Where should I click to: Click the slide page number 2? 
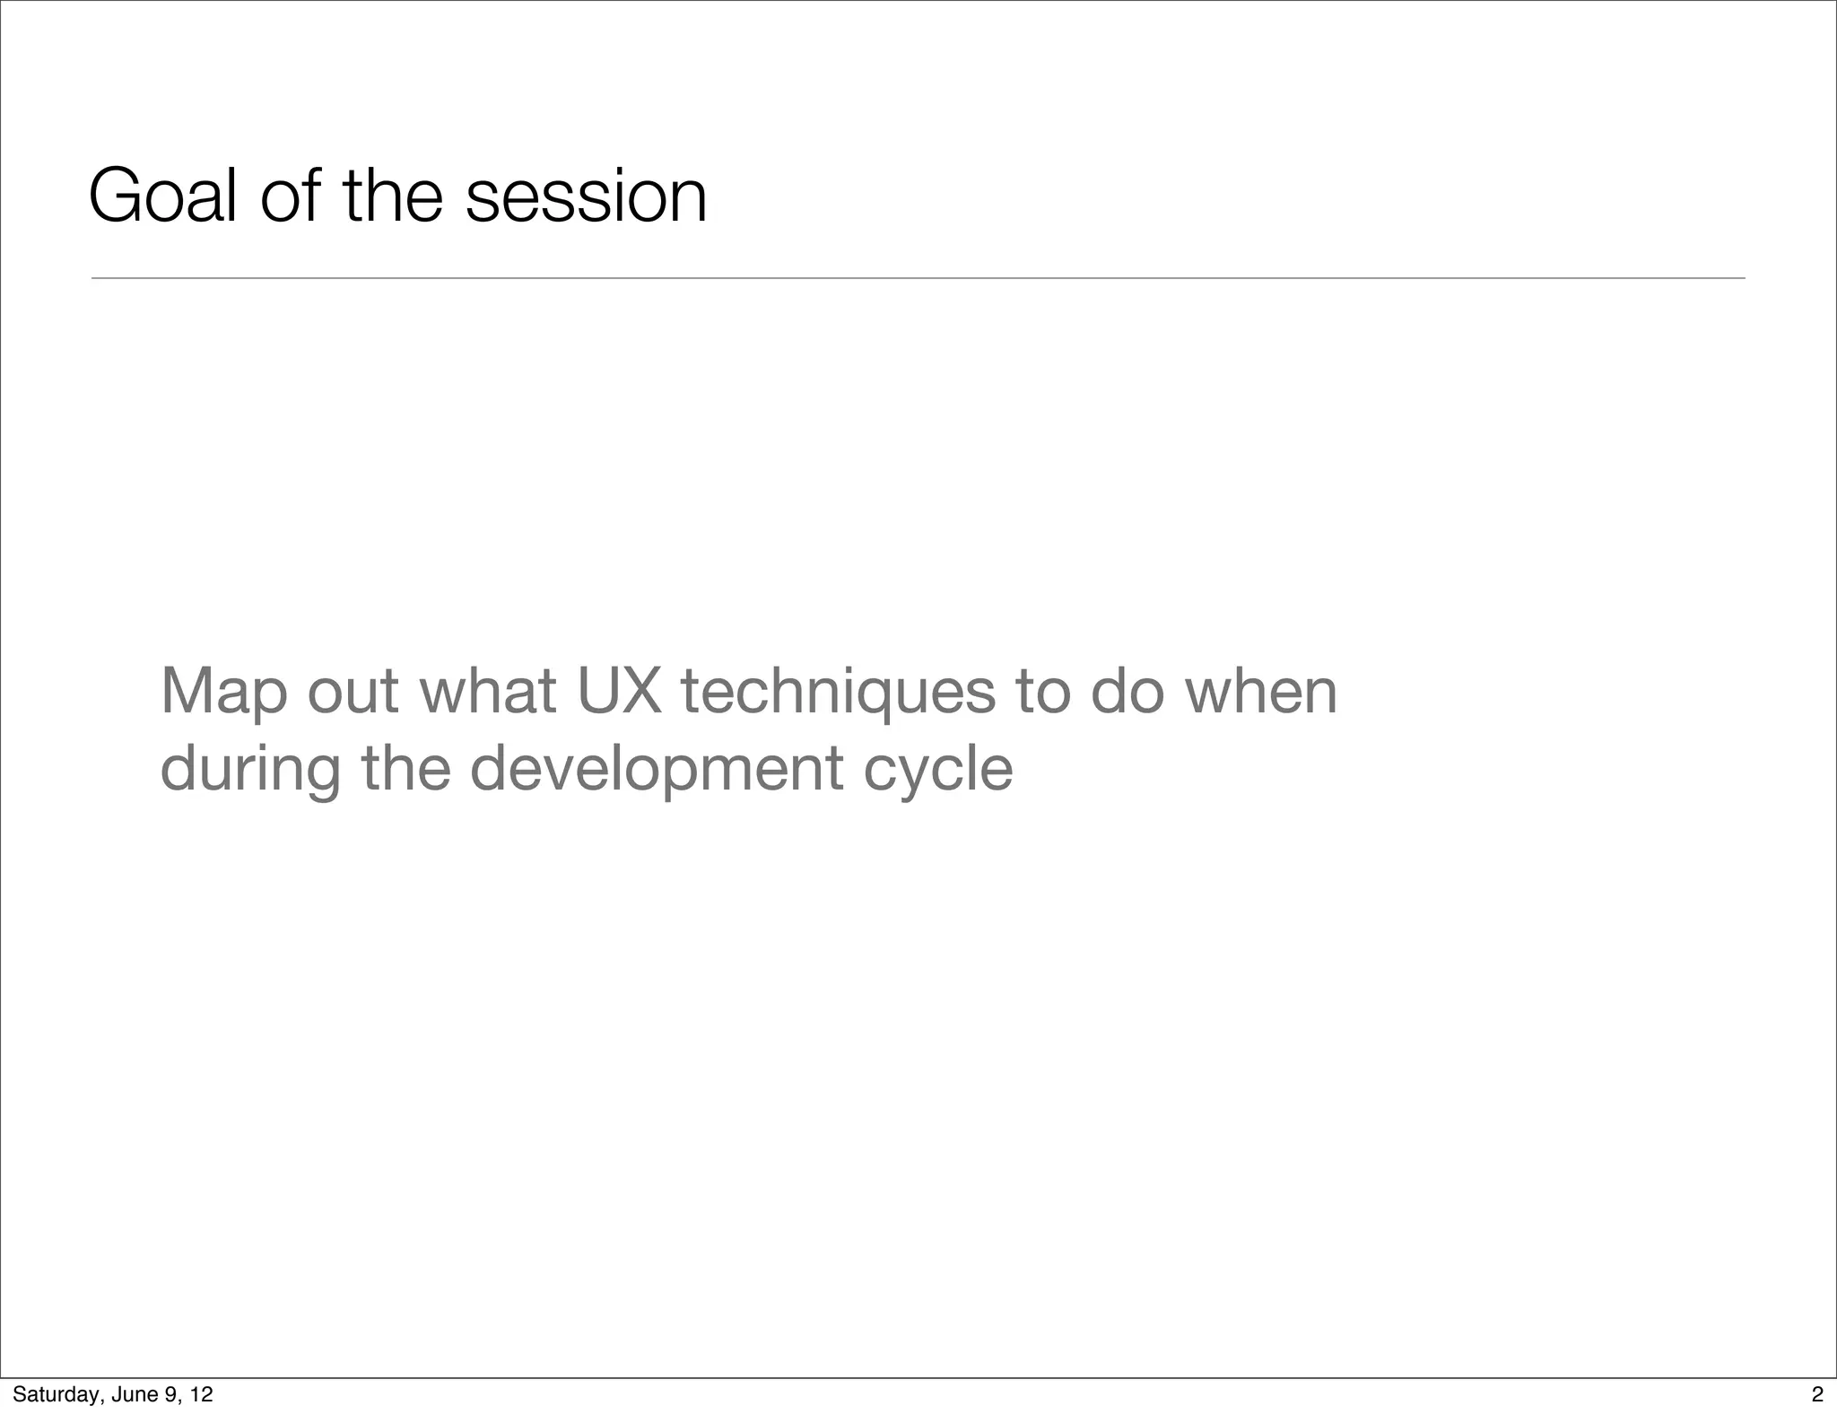[1817, 1394]
